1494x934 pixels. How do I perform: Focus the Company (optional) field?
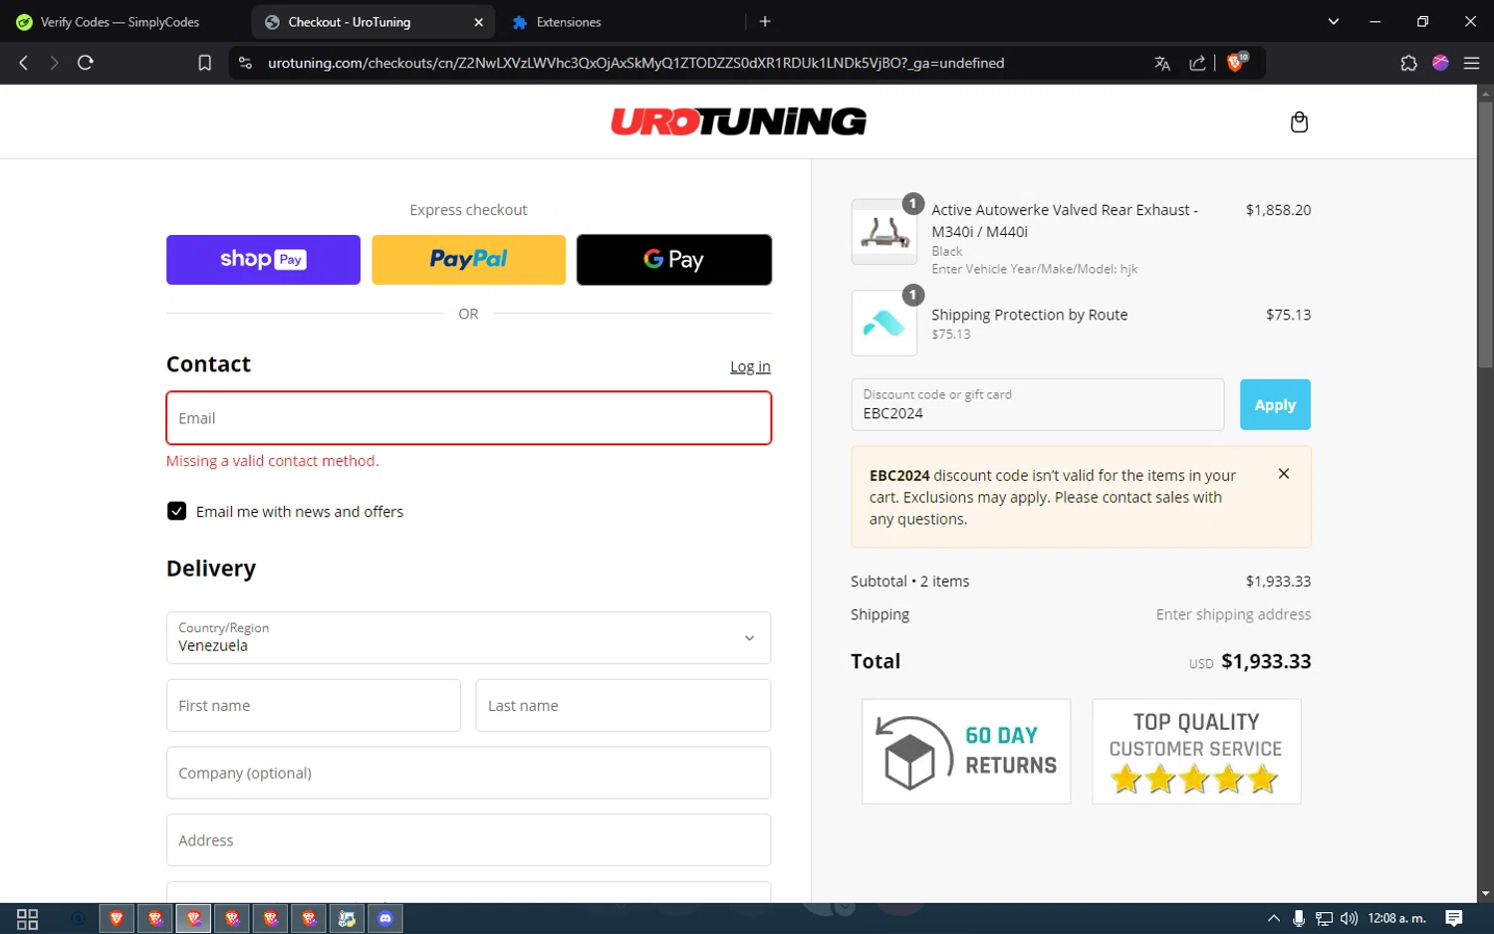468,773
